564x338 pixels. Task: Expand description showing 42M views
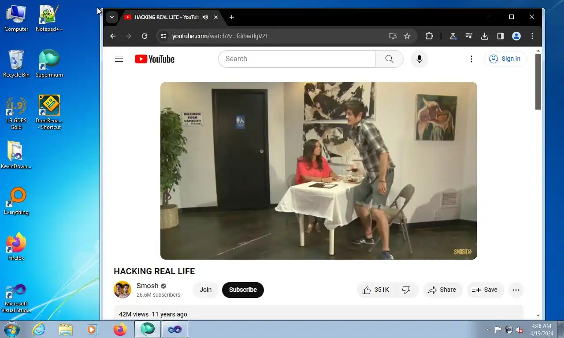point(319,313)
